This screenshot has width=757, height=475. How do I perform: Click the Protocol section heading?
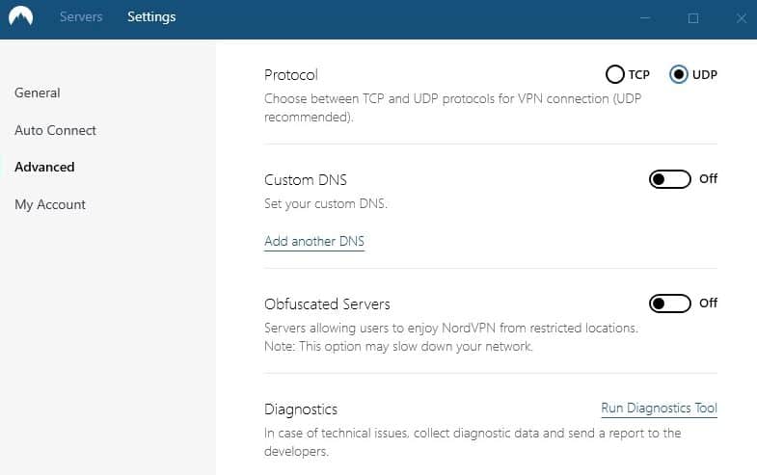[x=290, y=75]
